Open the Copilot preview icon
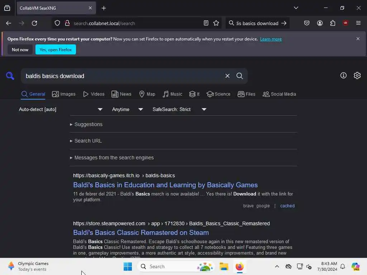 click(x=356, y=266)
